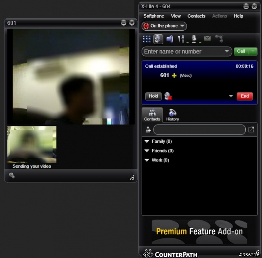Open the dial pad grid icon
262x258 pixels.
(147, 39)
